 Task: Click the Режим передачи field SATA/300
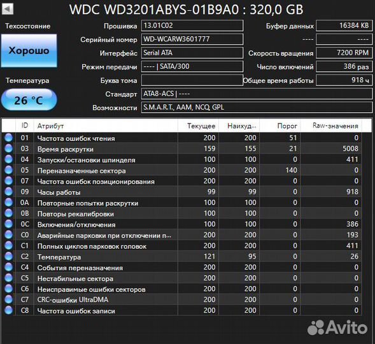pos(192,66)
